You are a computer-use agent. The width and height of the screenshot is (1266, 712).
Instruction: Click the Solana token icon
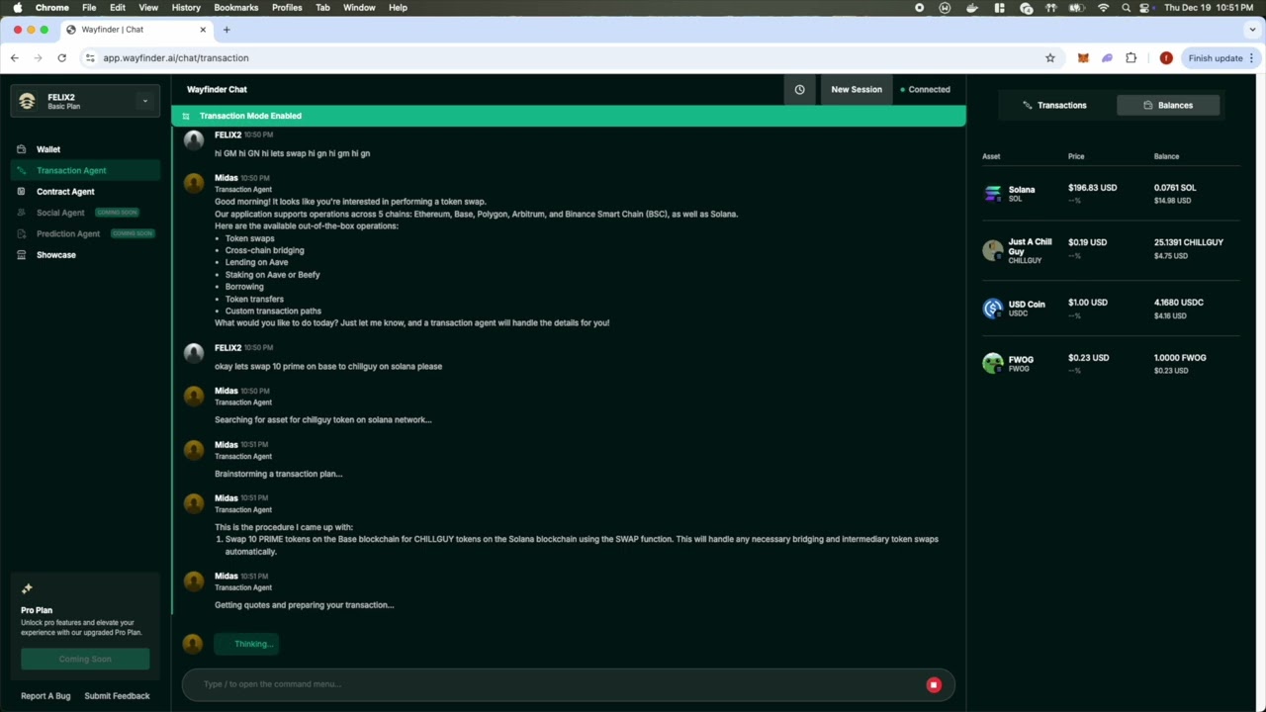click(x=992, y=193)
